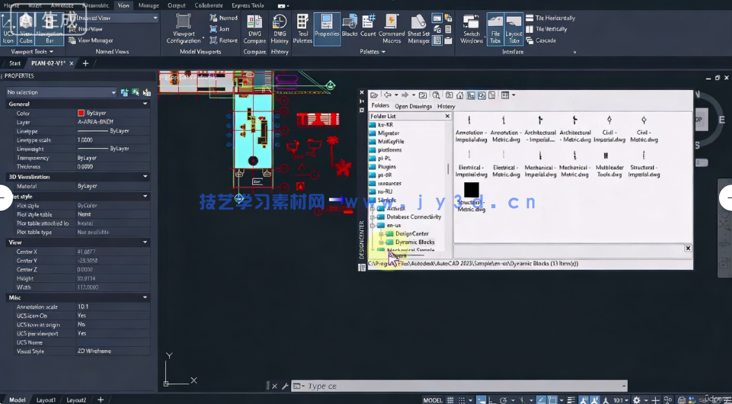The image size is (732, 404).
Task: Open the Sheet Set Manager
Action: pos(418,27)
